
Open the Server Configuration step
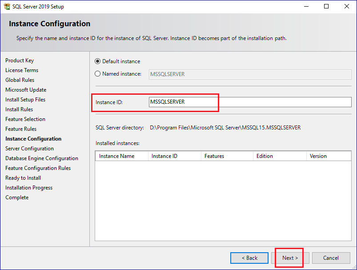point(30,149)
